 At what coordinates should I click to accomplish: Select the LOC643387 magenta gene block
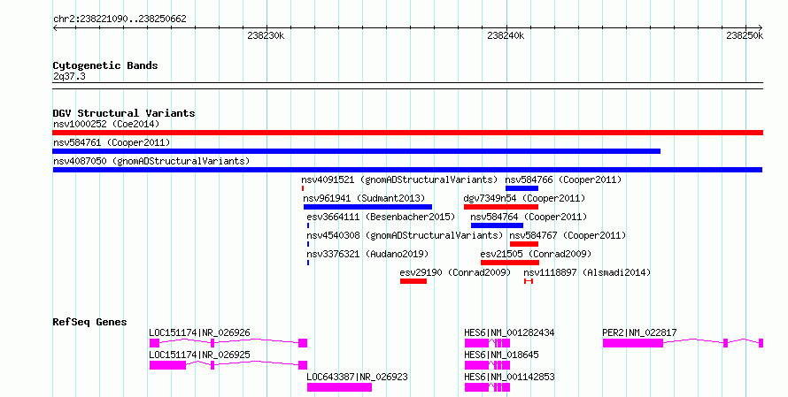tap(340, 387)
